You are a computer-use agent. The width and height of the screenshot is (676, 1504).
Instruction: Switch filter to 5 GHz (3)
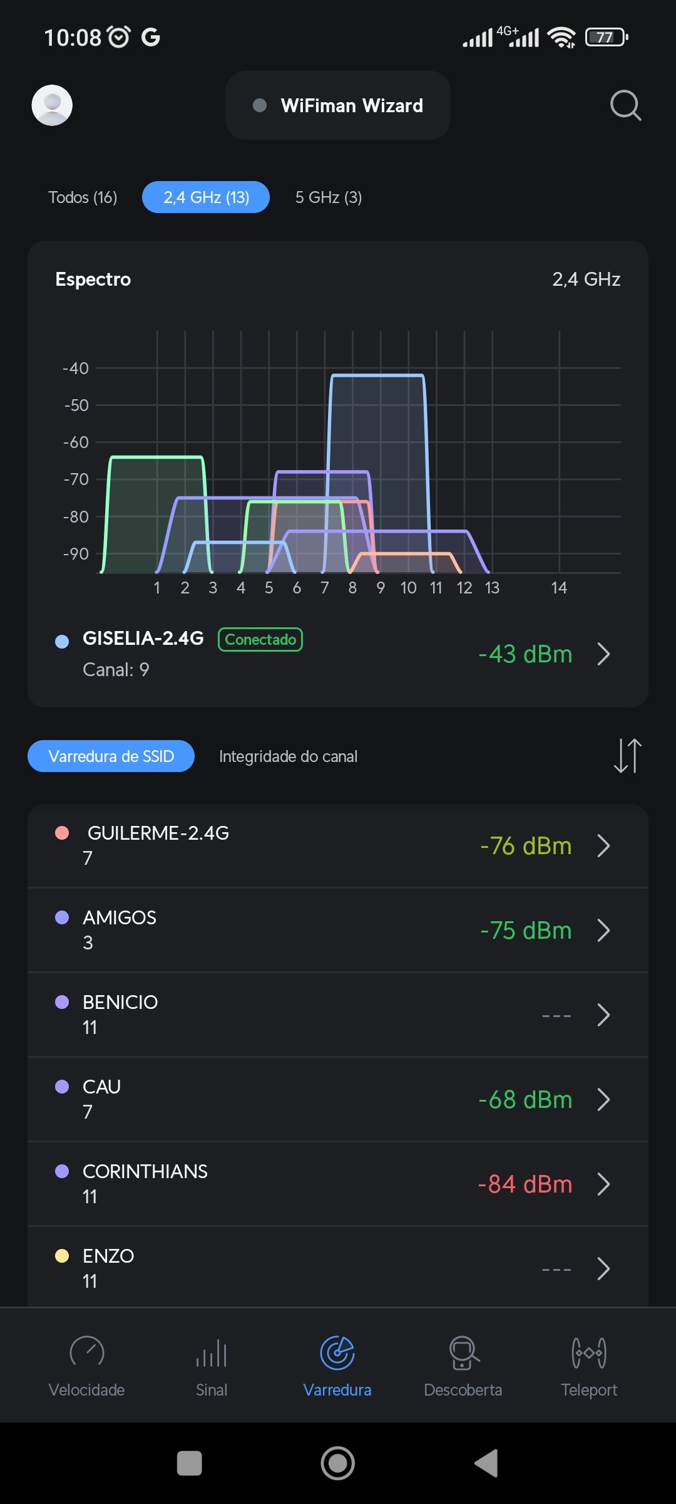[329, 197]
